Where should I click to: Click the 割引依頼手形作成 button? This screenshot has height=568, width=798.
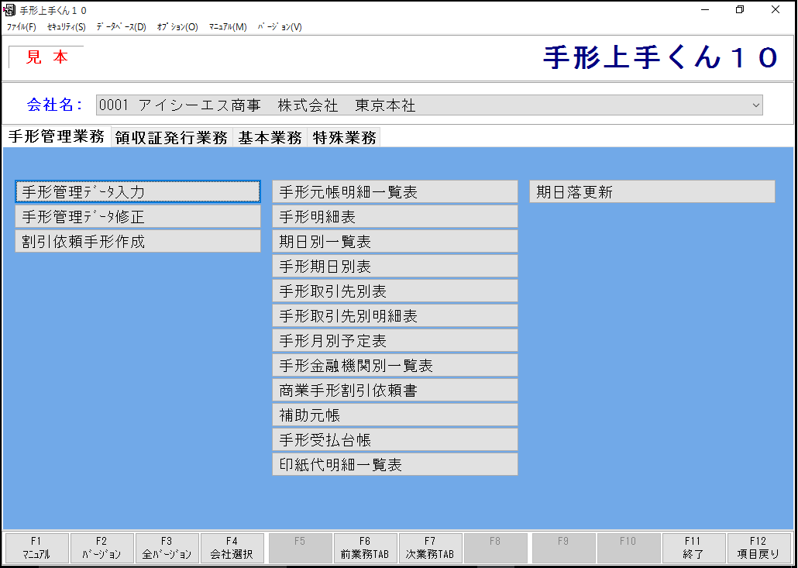pos(138,241)
